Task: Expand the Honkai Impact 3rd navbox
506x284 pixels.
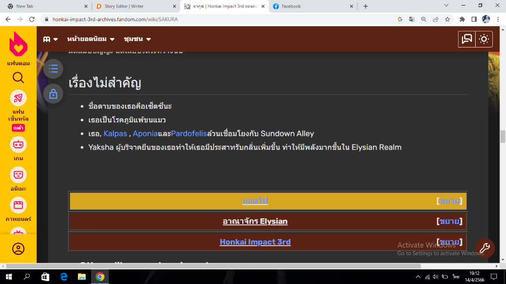Action: tap(449, 242)
